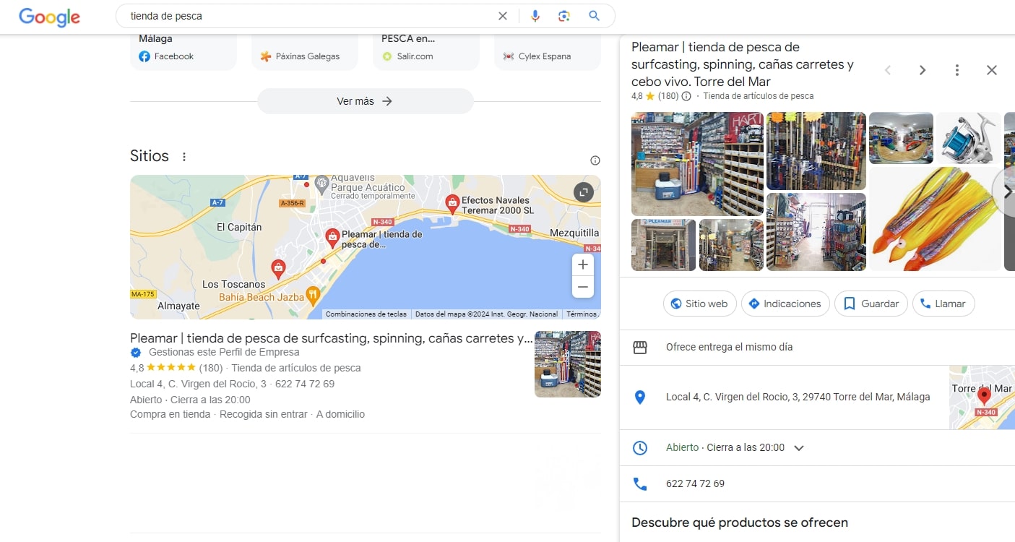Clear the search box text
This screenshot has height=542, width=1015.
503,16
